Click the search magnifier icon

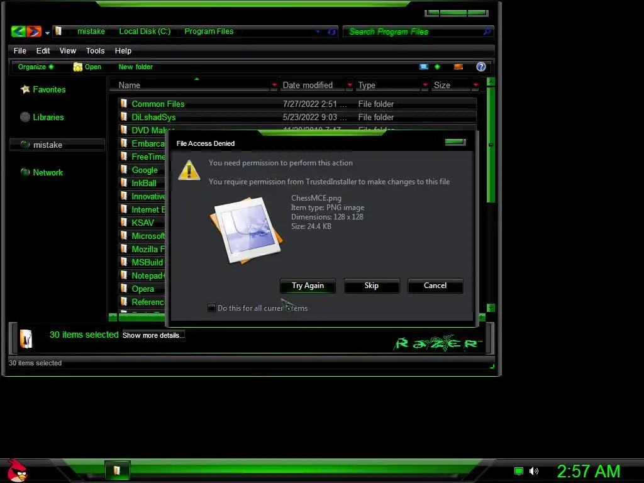pos(487,31)
